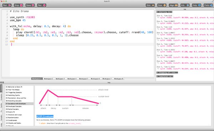This screenshot has width=214, height=131.
Task: Increase text size with Size plus button
Action: 162,5
